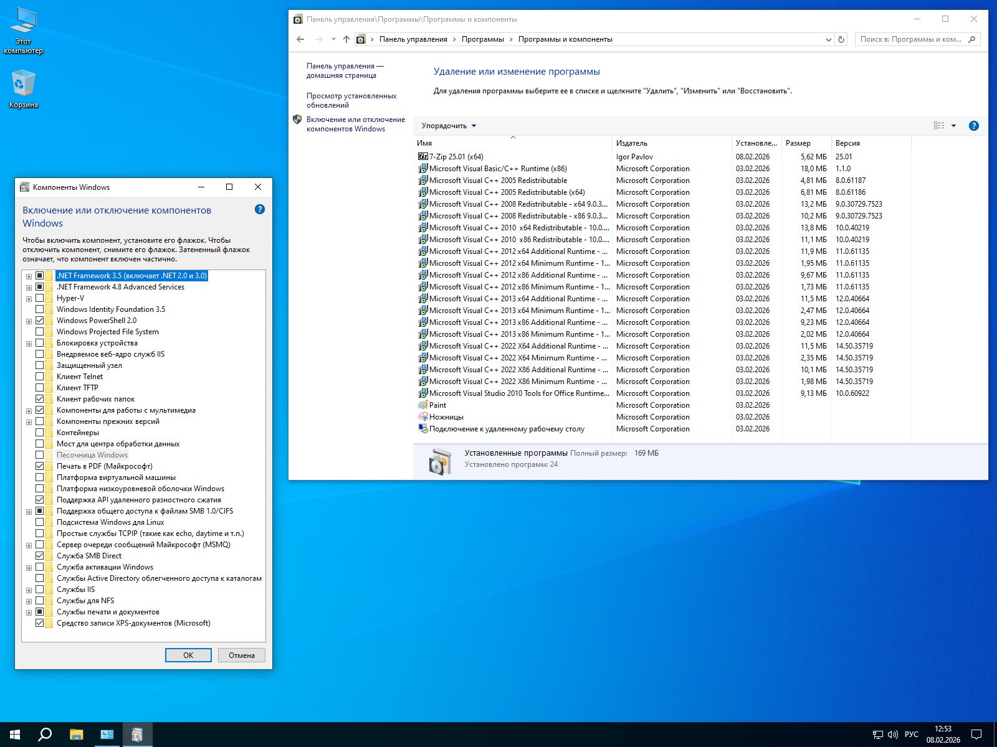Image resolution: width=997 pixels, height=747 pixels.
Task: Check the Telnet client (Клиент Telnet) box
Action: [x=40, y=377]
